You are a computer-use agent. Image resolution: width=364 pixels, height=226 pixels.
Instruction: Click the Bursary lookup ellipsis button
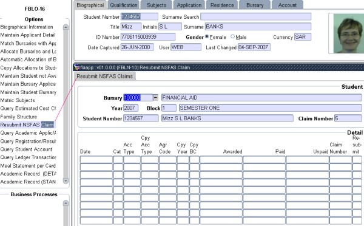pos(155,97)
